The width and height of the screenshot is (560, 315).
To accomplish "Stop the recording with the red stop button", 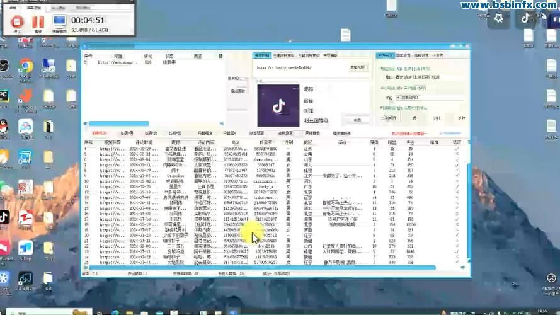I will [x=17, y=22].
